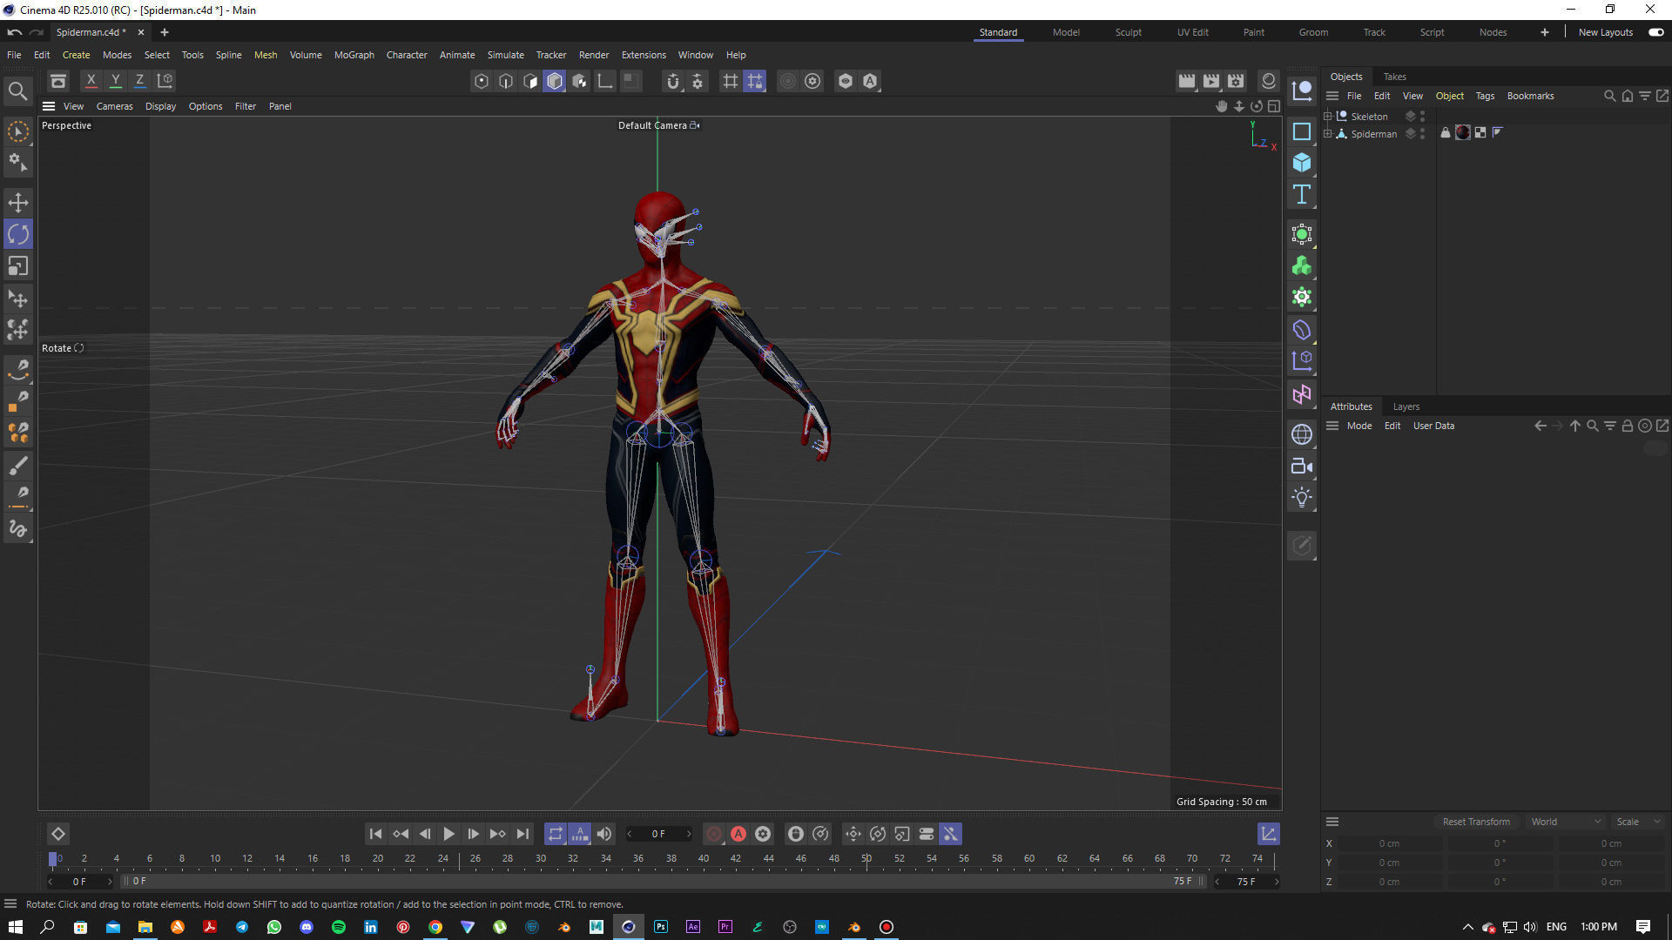Open Object Manager hamburger menu
The image size is (1672, 940).
1332,96
